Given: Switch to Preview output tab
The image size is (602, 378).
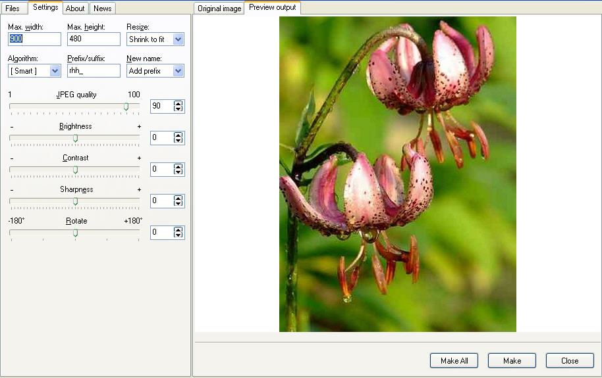Looking at the screenshot, I should (x=273, y=7).
